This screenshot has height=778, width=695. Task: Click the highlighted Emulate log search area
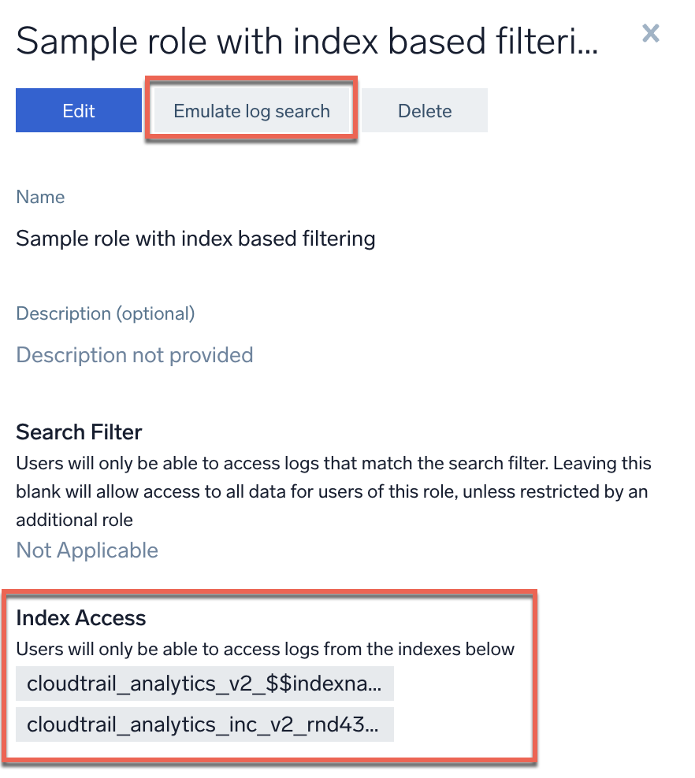[251, 110]
